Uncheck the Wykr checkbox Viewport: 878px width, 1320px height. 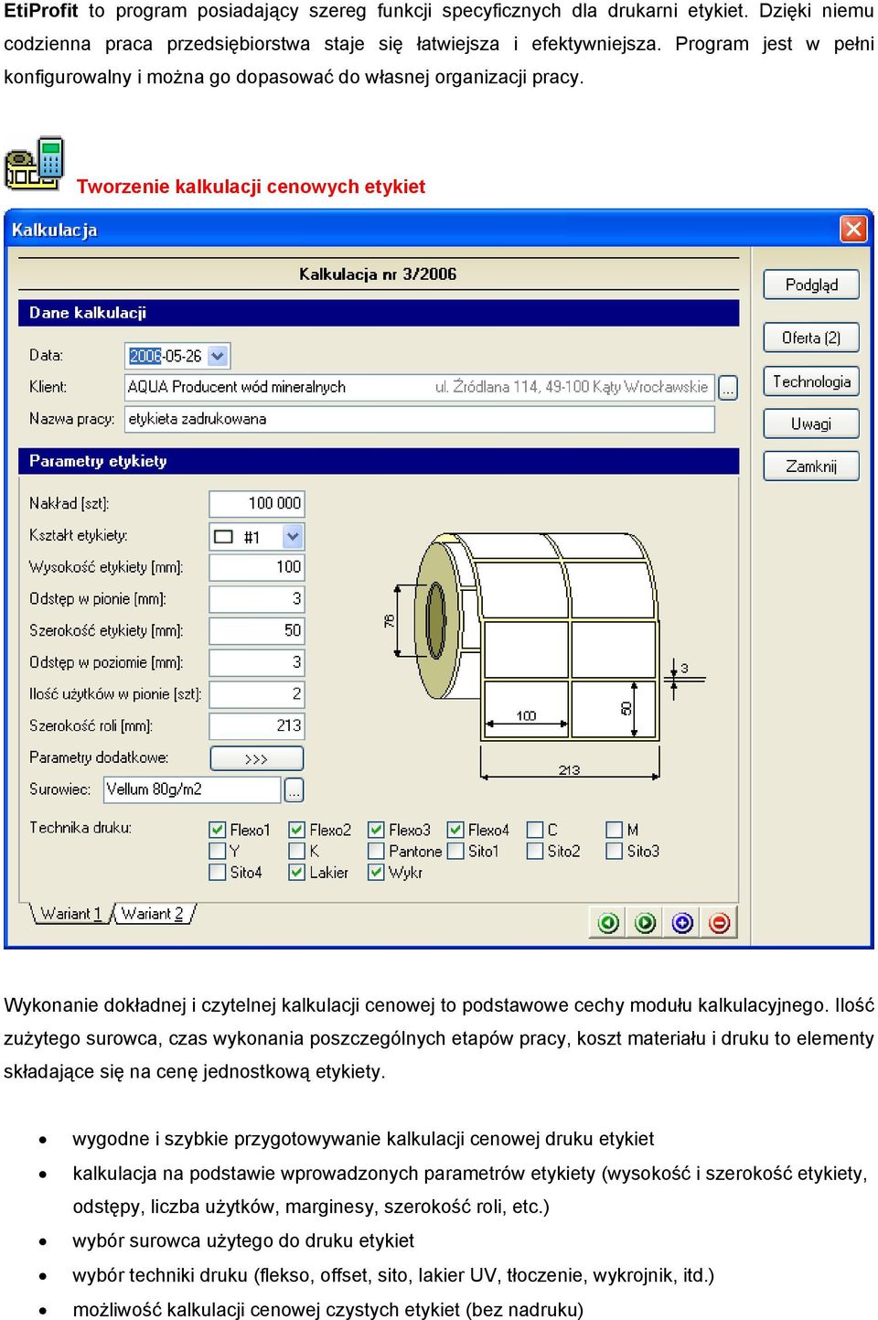tap(376, 873)
